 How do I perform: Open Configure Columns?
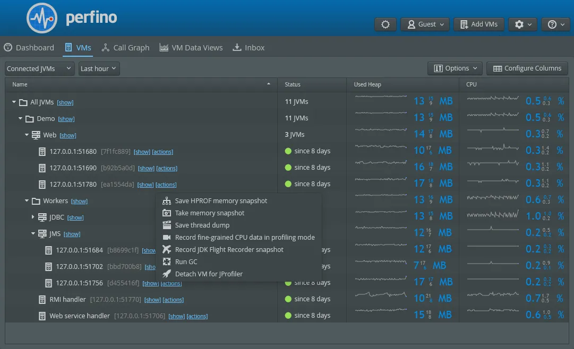(x=527, y=68)
